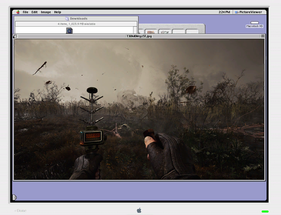This screenshot has width=281, height=215.
Task: Click the T30M0Wgz5T.jpg title text
Action: coord(139,36)
